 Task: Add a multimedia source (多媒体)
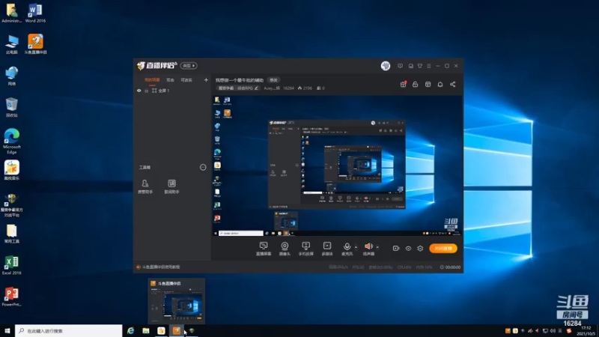pyautogui.click(x=327, y=249)
